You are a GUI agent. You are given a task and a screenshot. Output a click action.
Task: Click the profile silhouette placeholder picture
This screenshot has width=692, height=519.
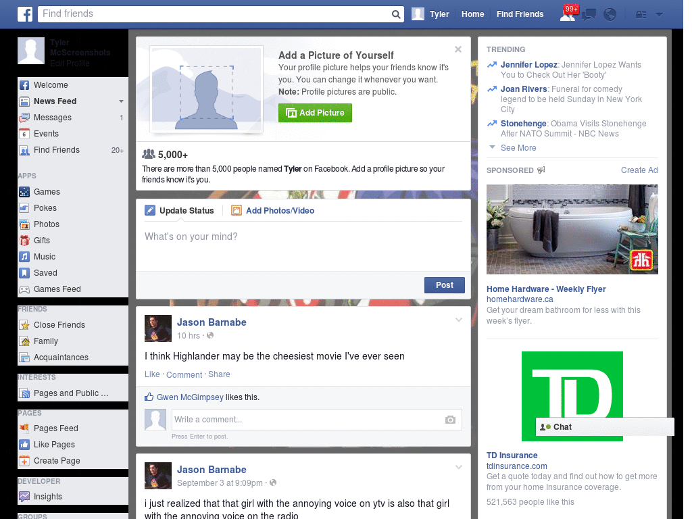click(207, 90)
